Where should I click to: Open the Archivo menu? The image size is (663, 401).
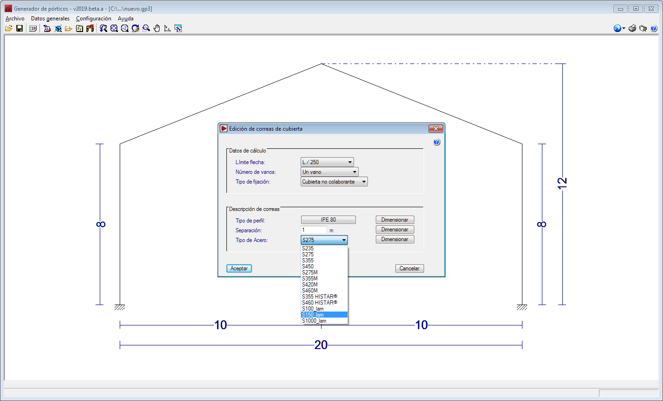point(15,19)
